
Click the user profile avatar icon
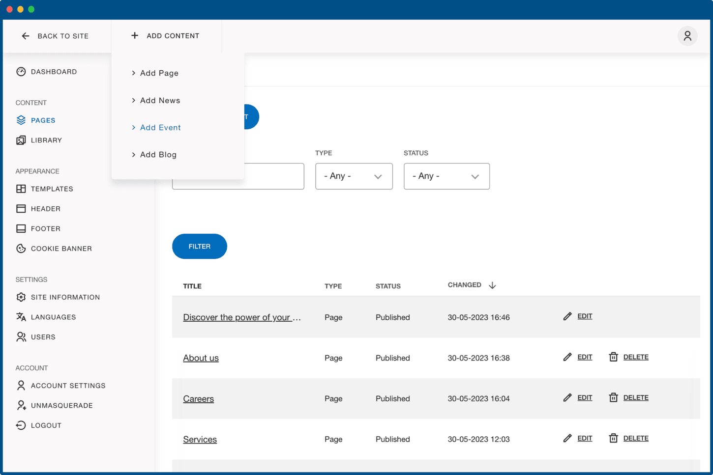687,36
